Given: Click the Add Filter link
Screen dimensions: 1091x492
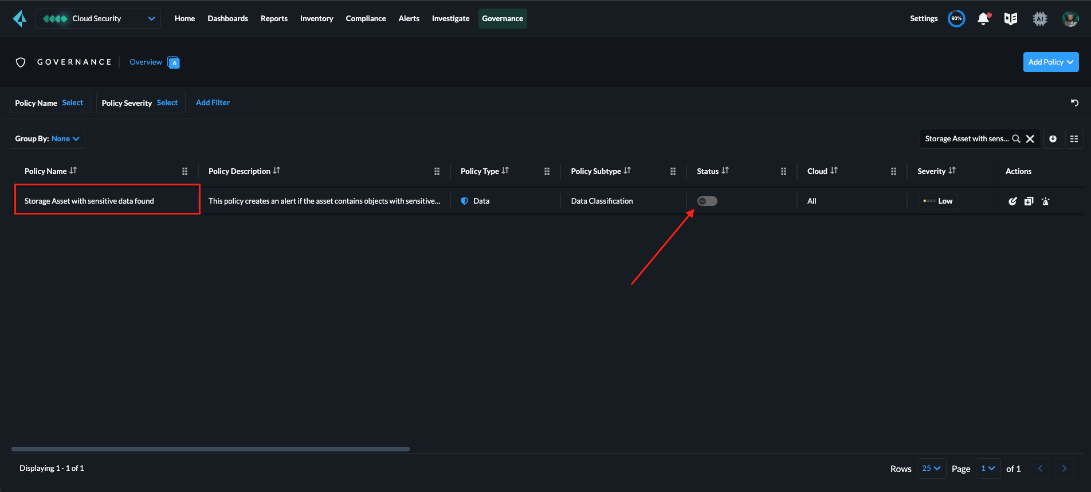Looking at the screenshot, I should (x=213, y=103).
